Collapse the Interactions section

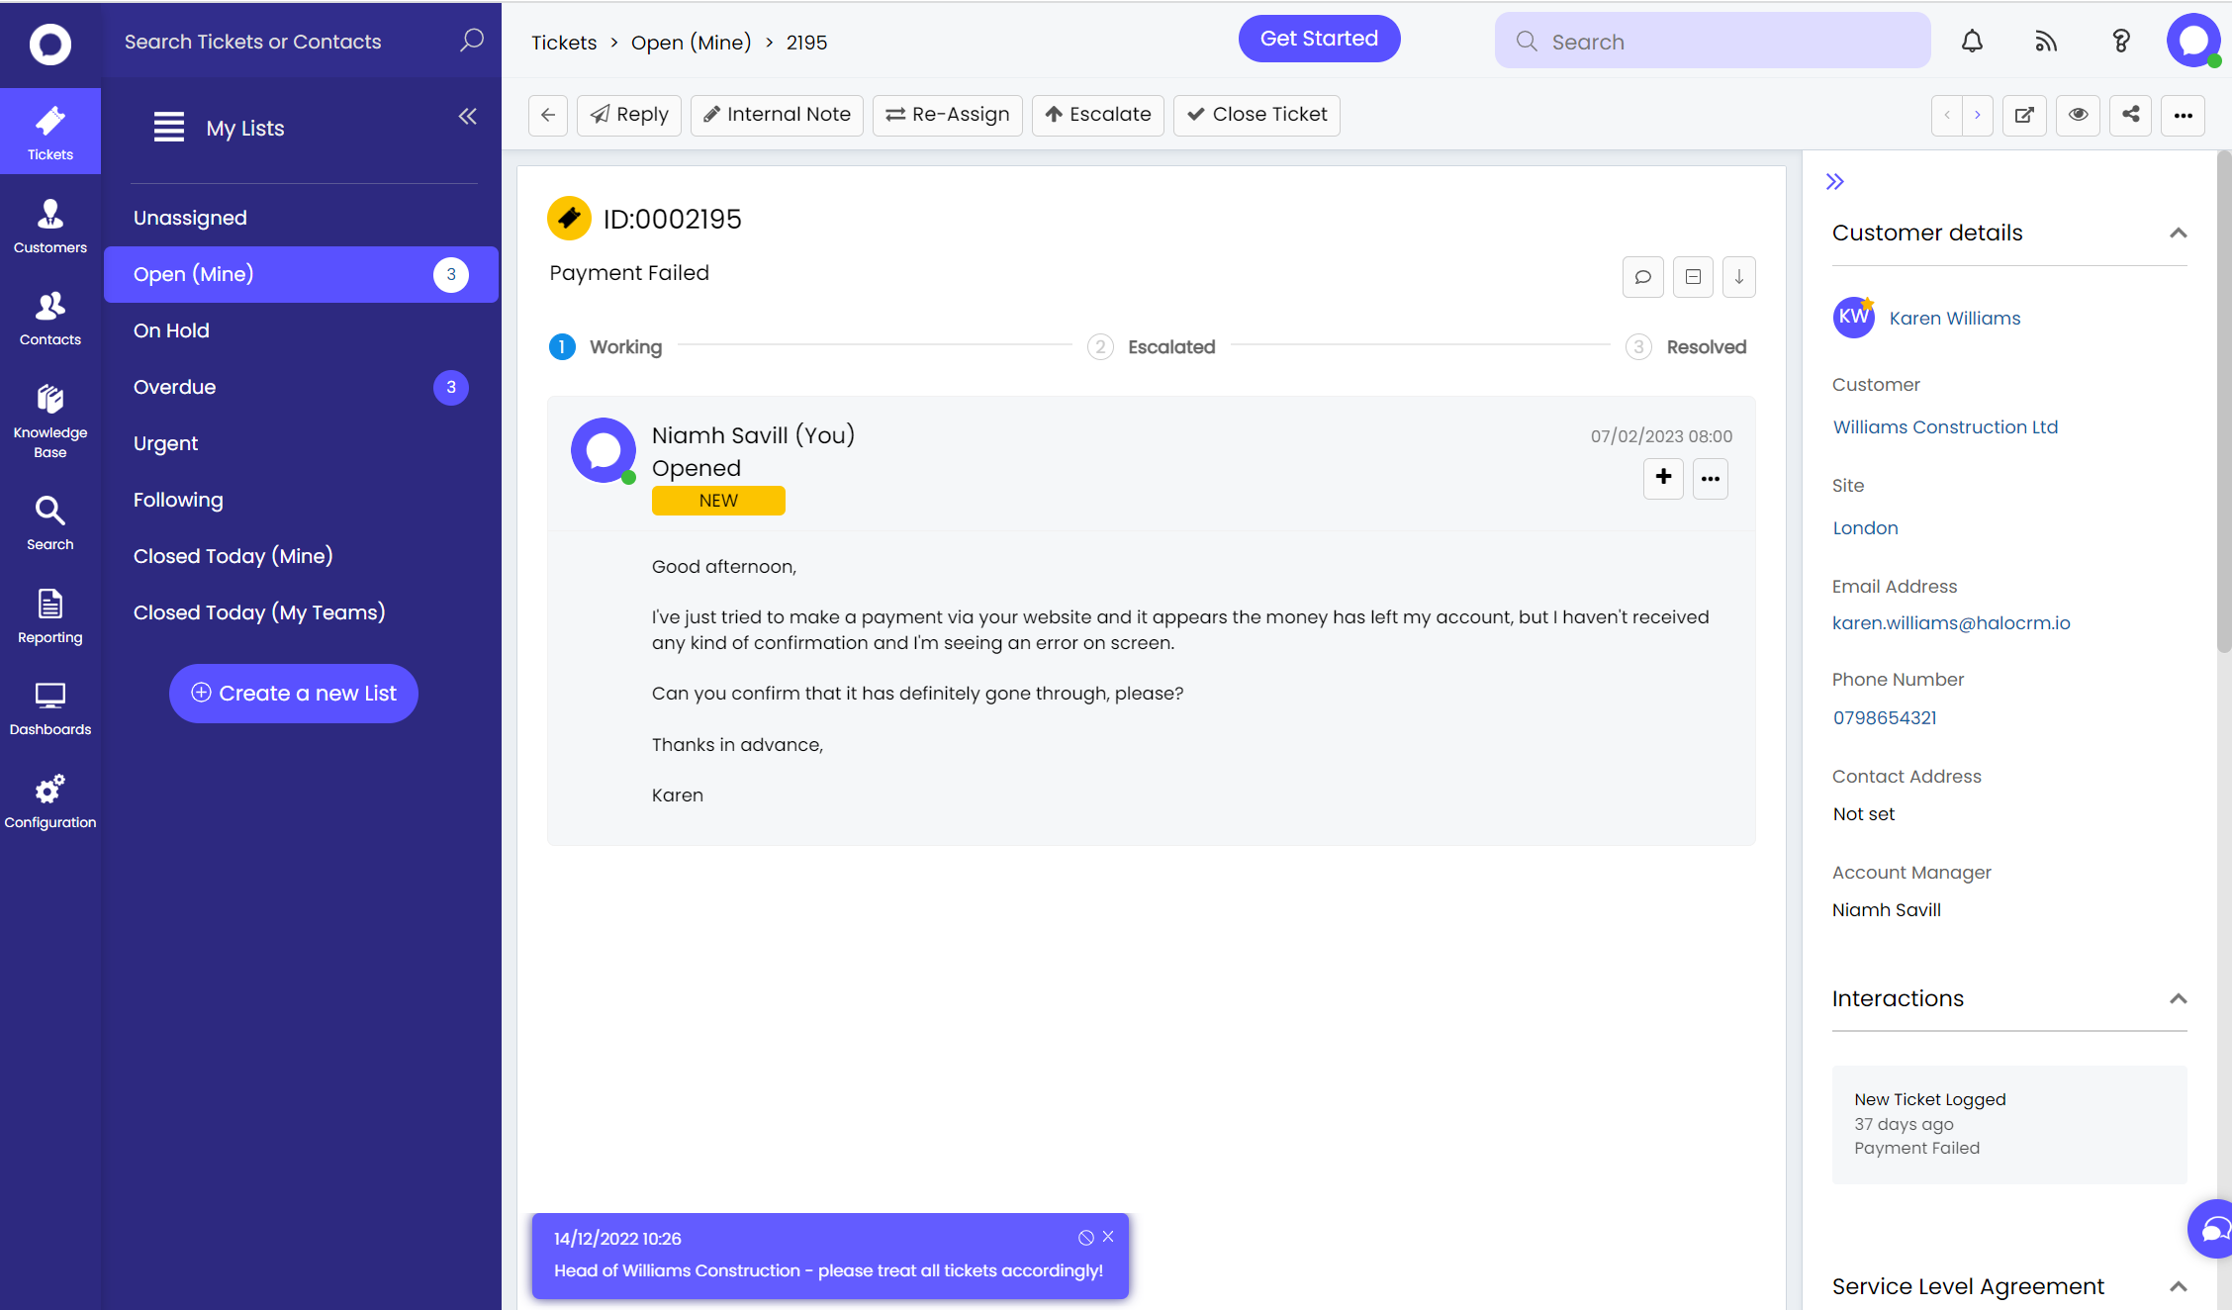(2178, 999)
